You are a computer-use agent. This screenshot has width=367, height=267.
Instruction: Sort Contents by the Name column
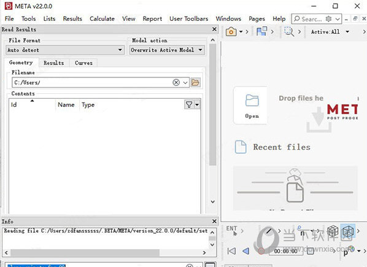point(66,104)
